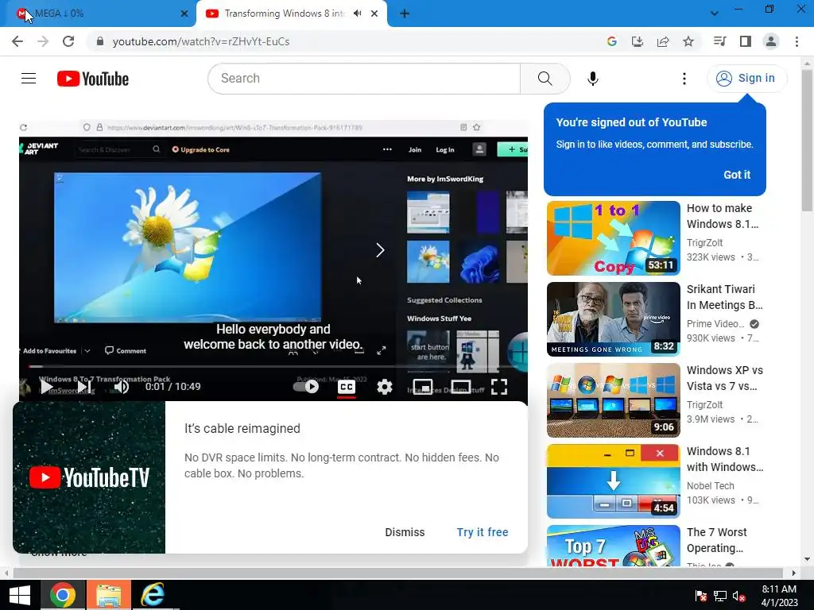Screen dimensions: 814x610
Task: Open The 7 Worst Operating video title
Action: [716, 540]
